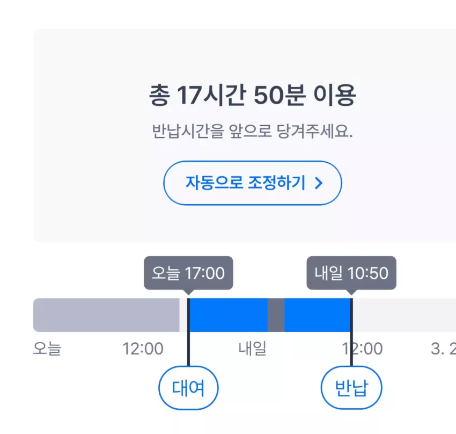This screenshot has width=456, height=434.
Task: Click the 내일 10:50 tooltip label
Action: (351, 273)
